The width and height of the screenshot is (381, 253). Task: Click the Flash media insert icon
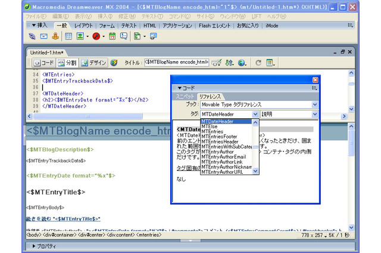96,36
